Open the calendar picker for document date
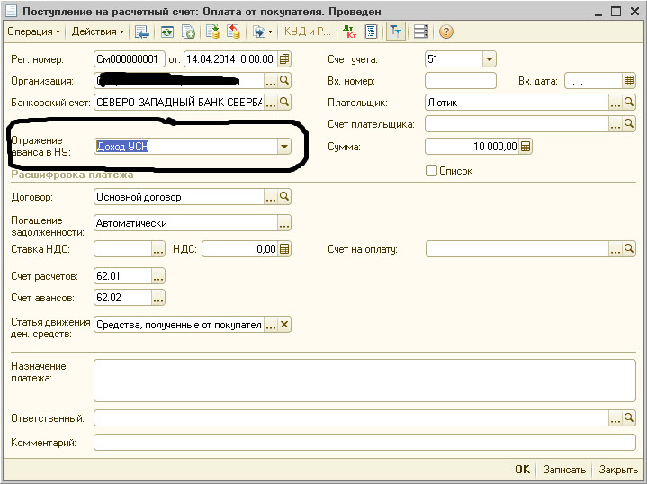 point(284,59)
